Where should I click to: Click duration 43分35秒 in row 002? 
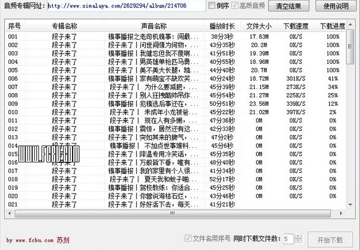click(222, 45)
